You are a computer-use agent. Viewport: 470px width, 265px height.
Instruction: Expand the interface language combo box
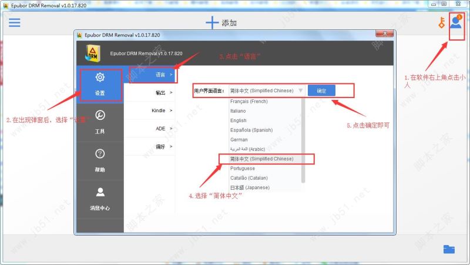[267, 90]
